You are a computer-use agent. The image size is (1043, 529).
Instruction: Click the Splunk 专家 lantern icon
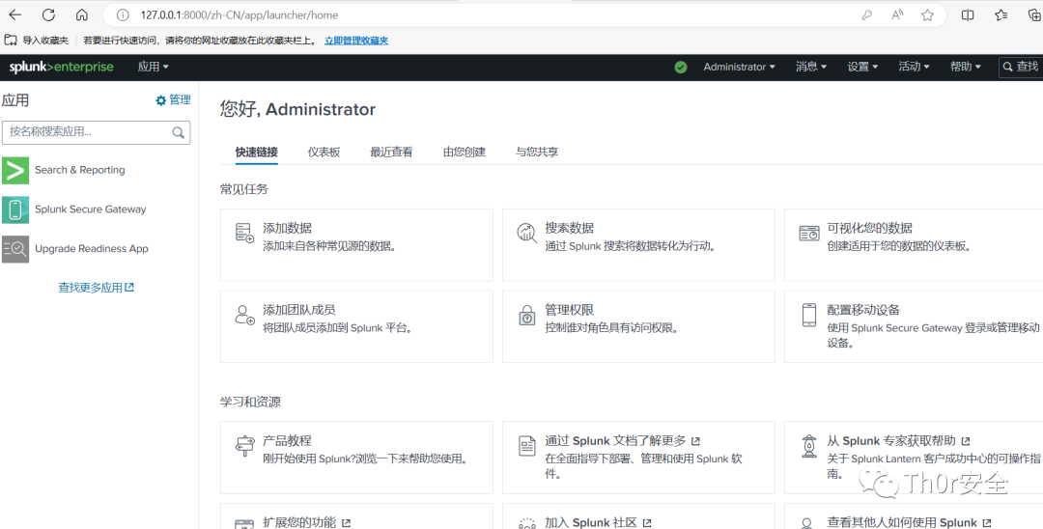coord(809,445)
